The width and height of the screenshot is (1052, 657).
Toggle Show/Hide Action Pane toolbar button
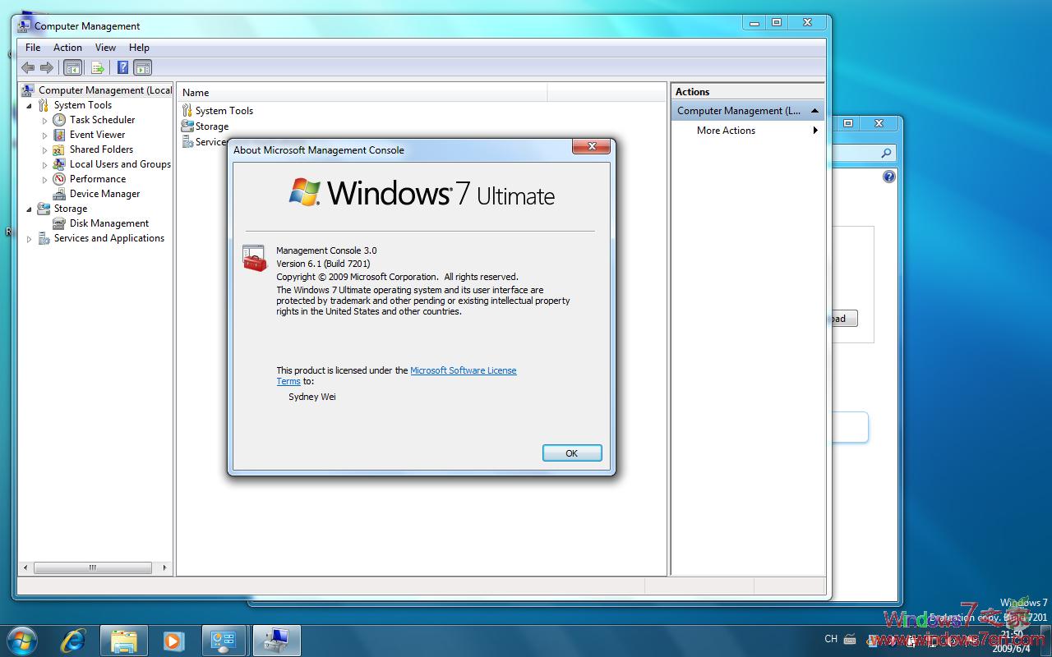click(x=143, y=67)
